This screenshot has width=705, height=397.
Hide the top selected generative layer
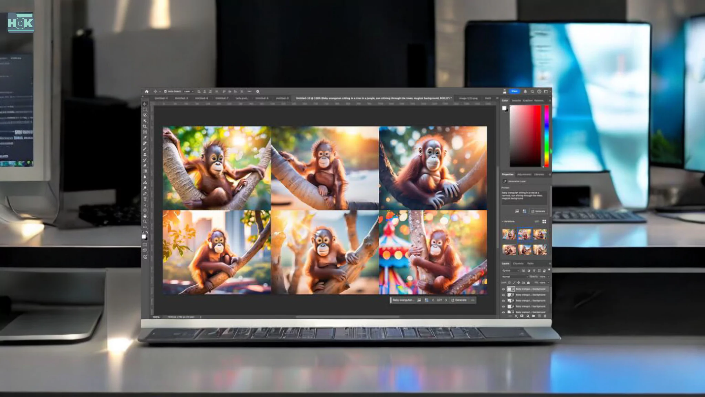pos(503,289)
